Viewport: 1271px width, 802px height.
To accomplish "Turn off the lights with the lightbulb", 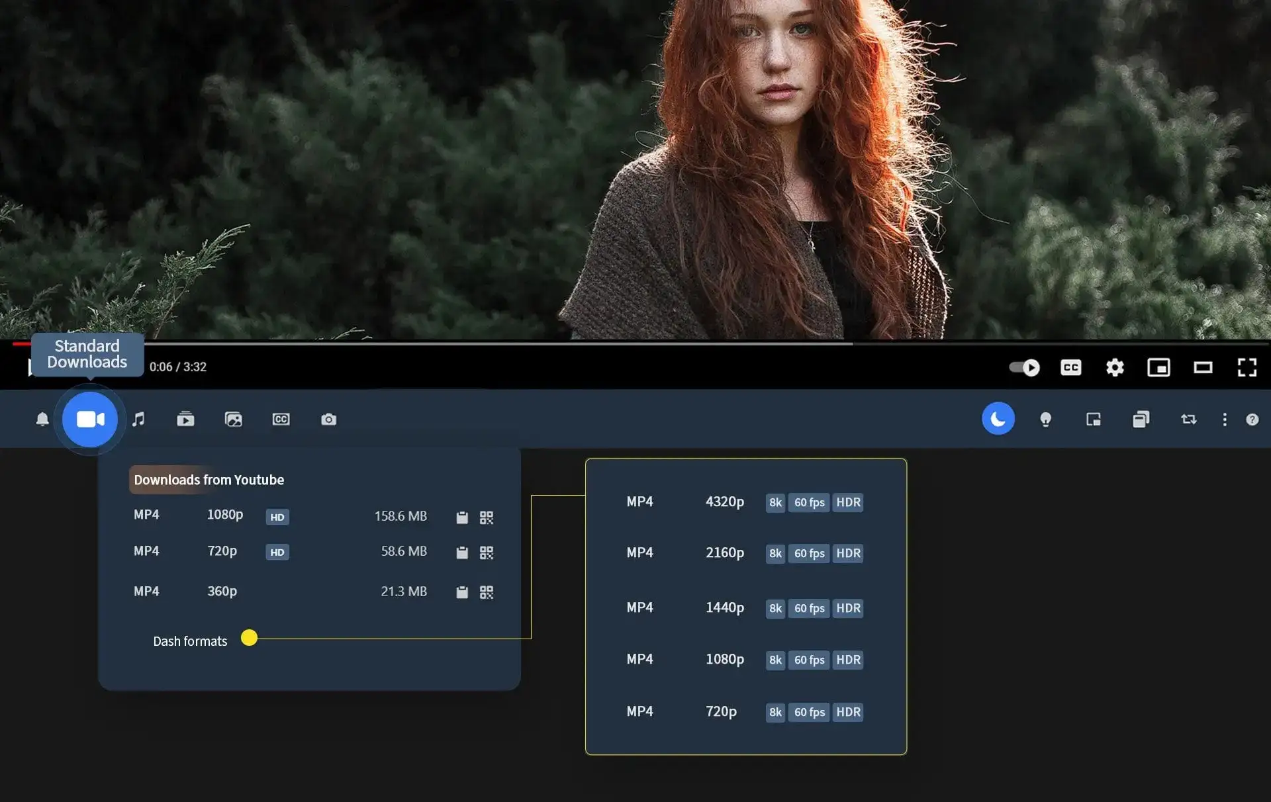I will [1046, 419].
